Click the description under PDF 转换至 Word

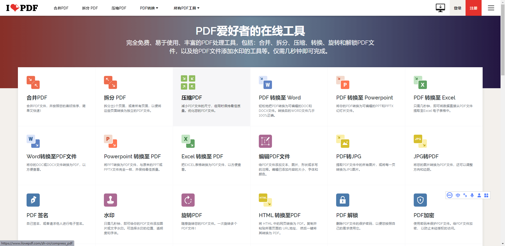click(287, 111)
